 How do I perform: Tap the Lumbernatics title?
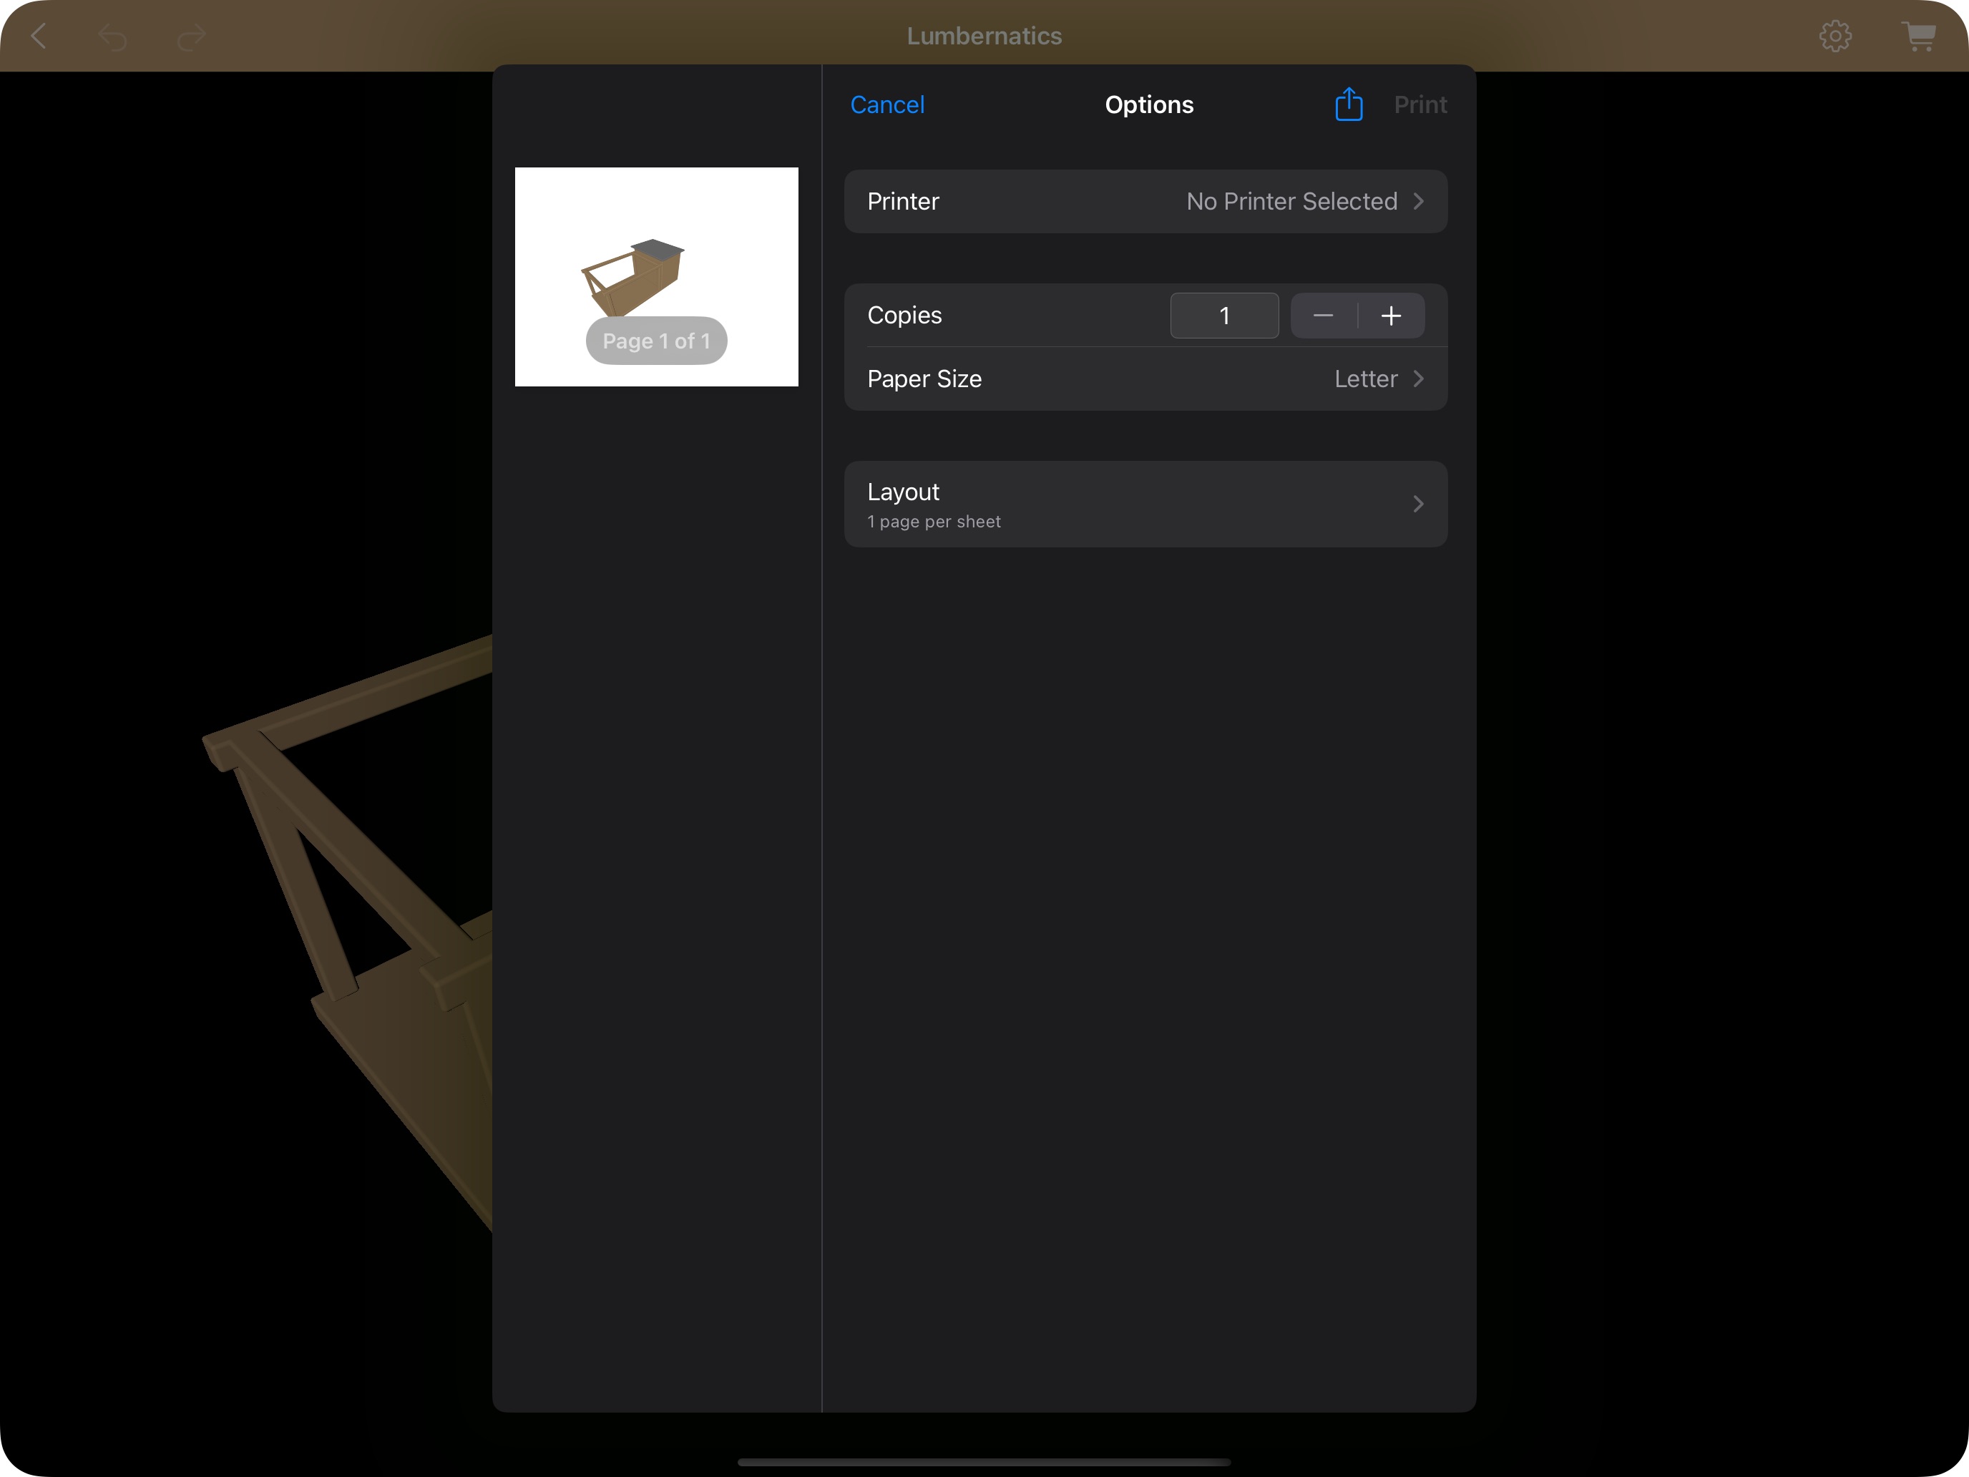pos(984,36)
